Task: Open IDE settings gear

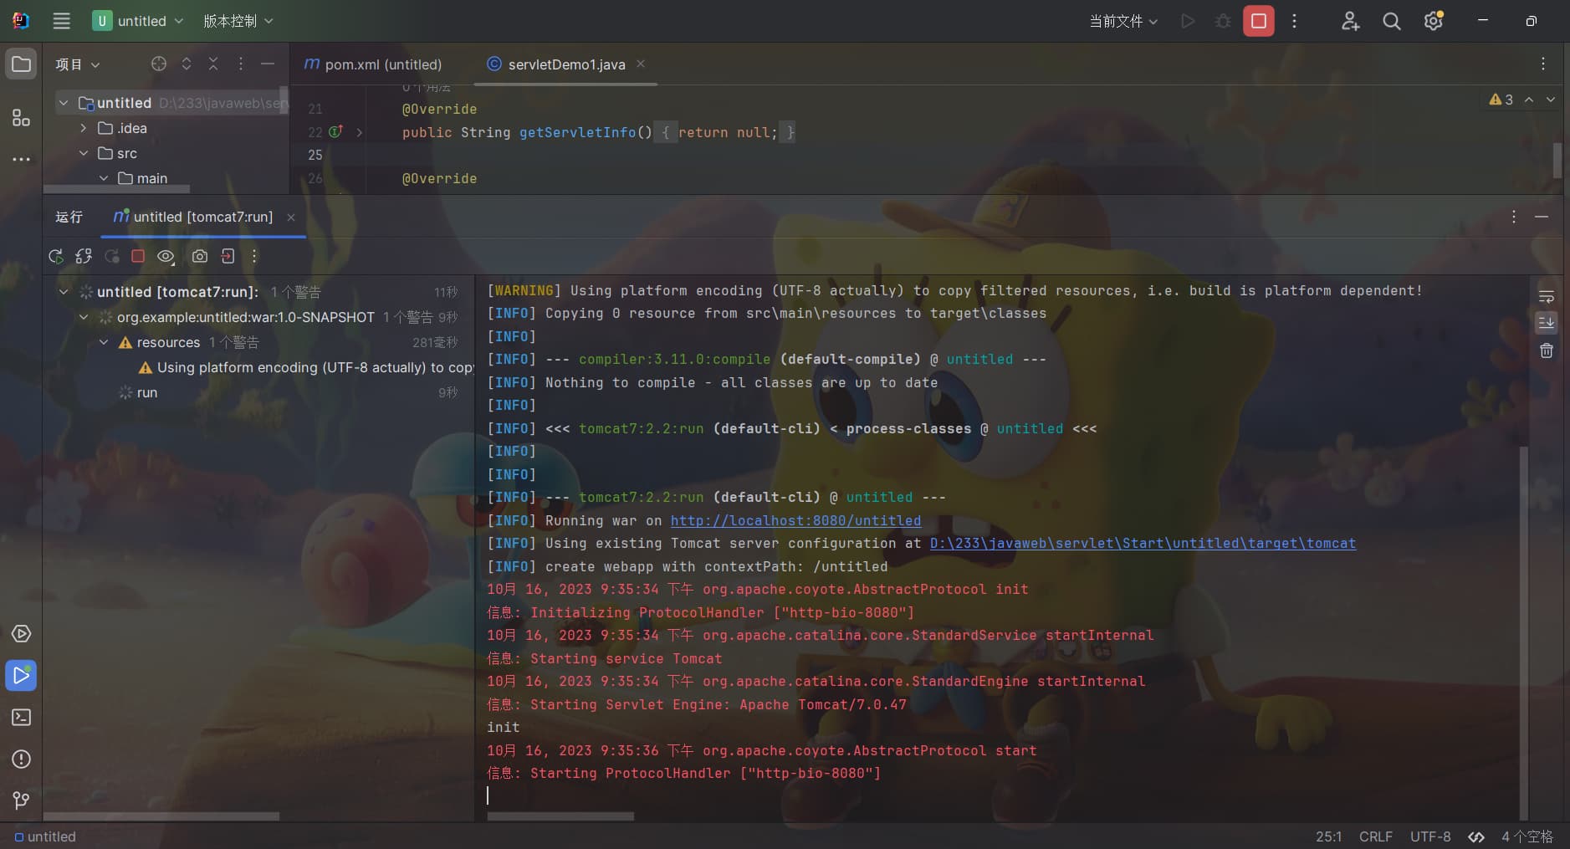Action: coord(1434,21)
